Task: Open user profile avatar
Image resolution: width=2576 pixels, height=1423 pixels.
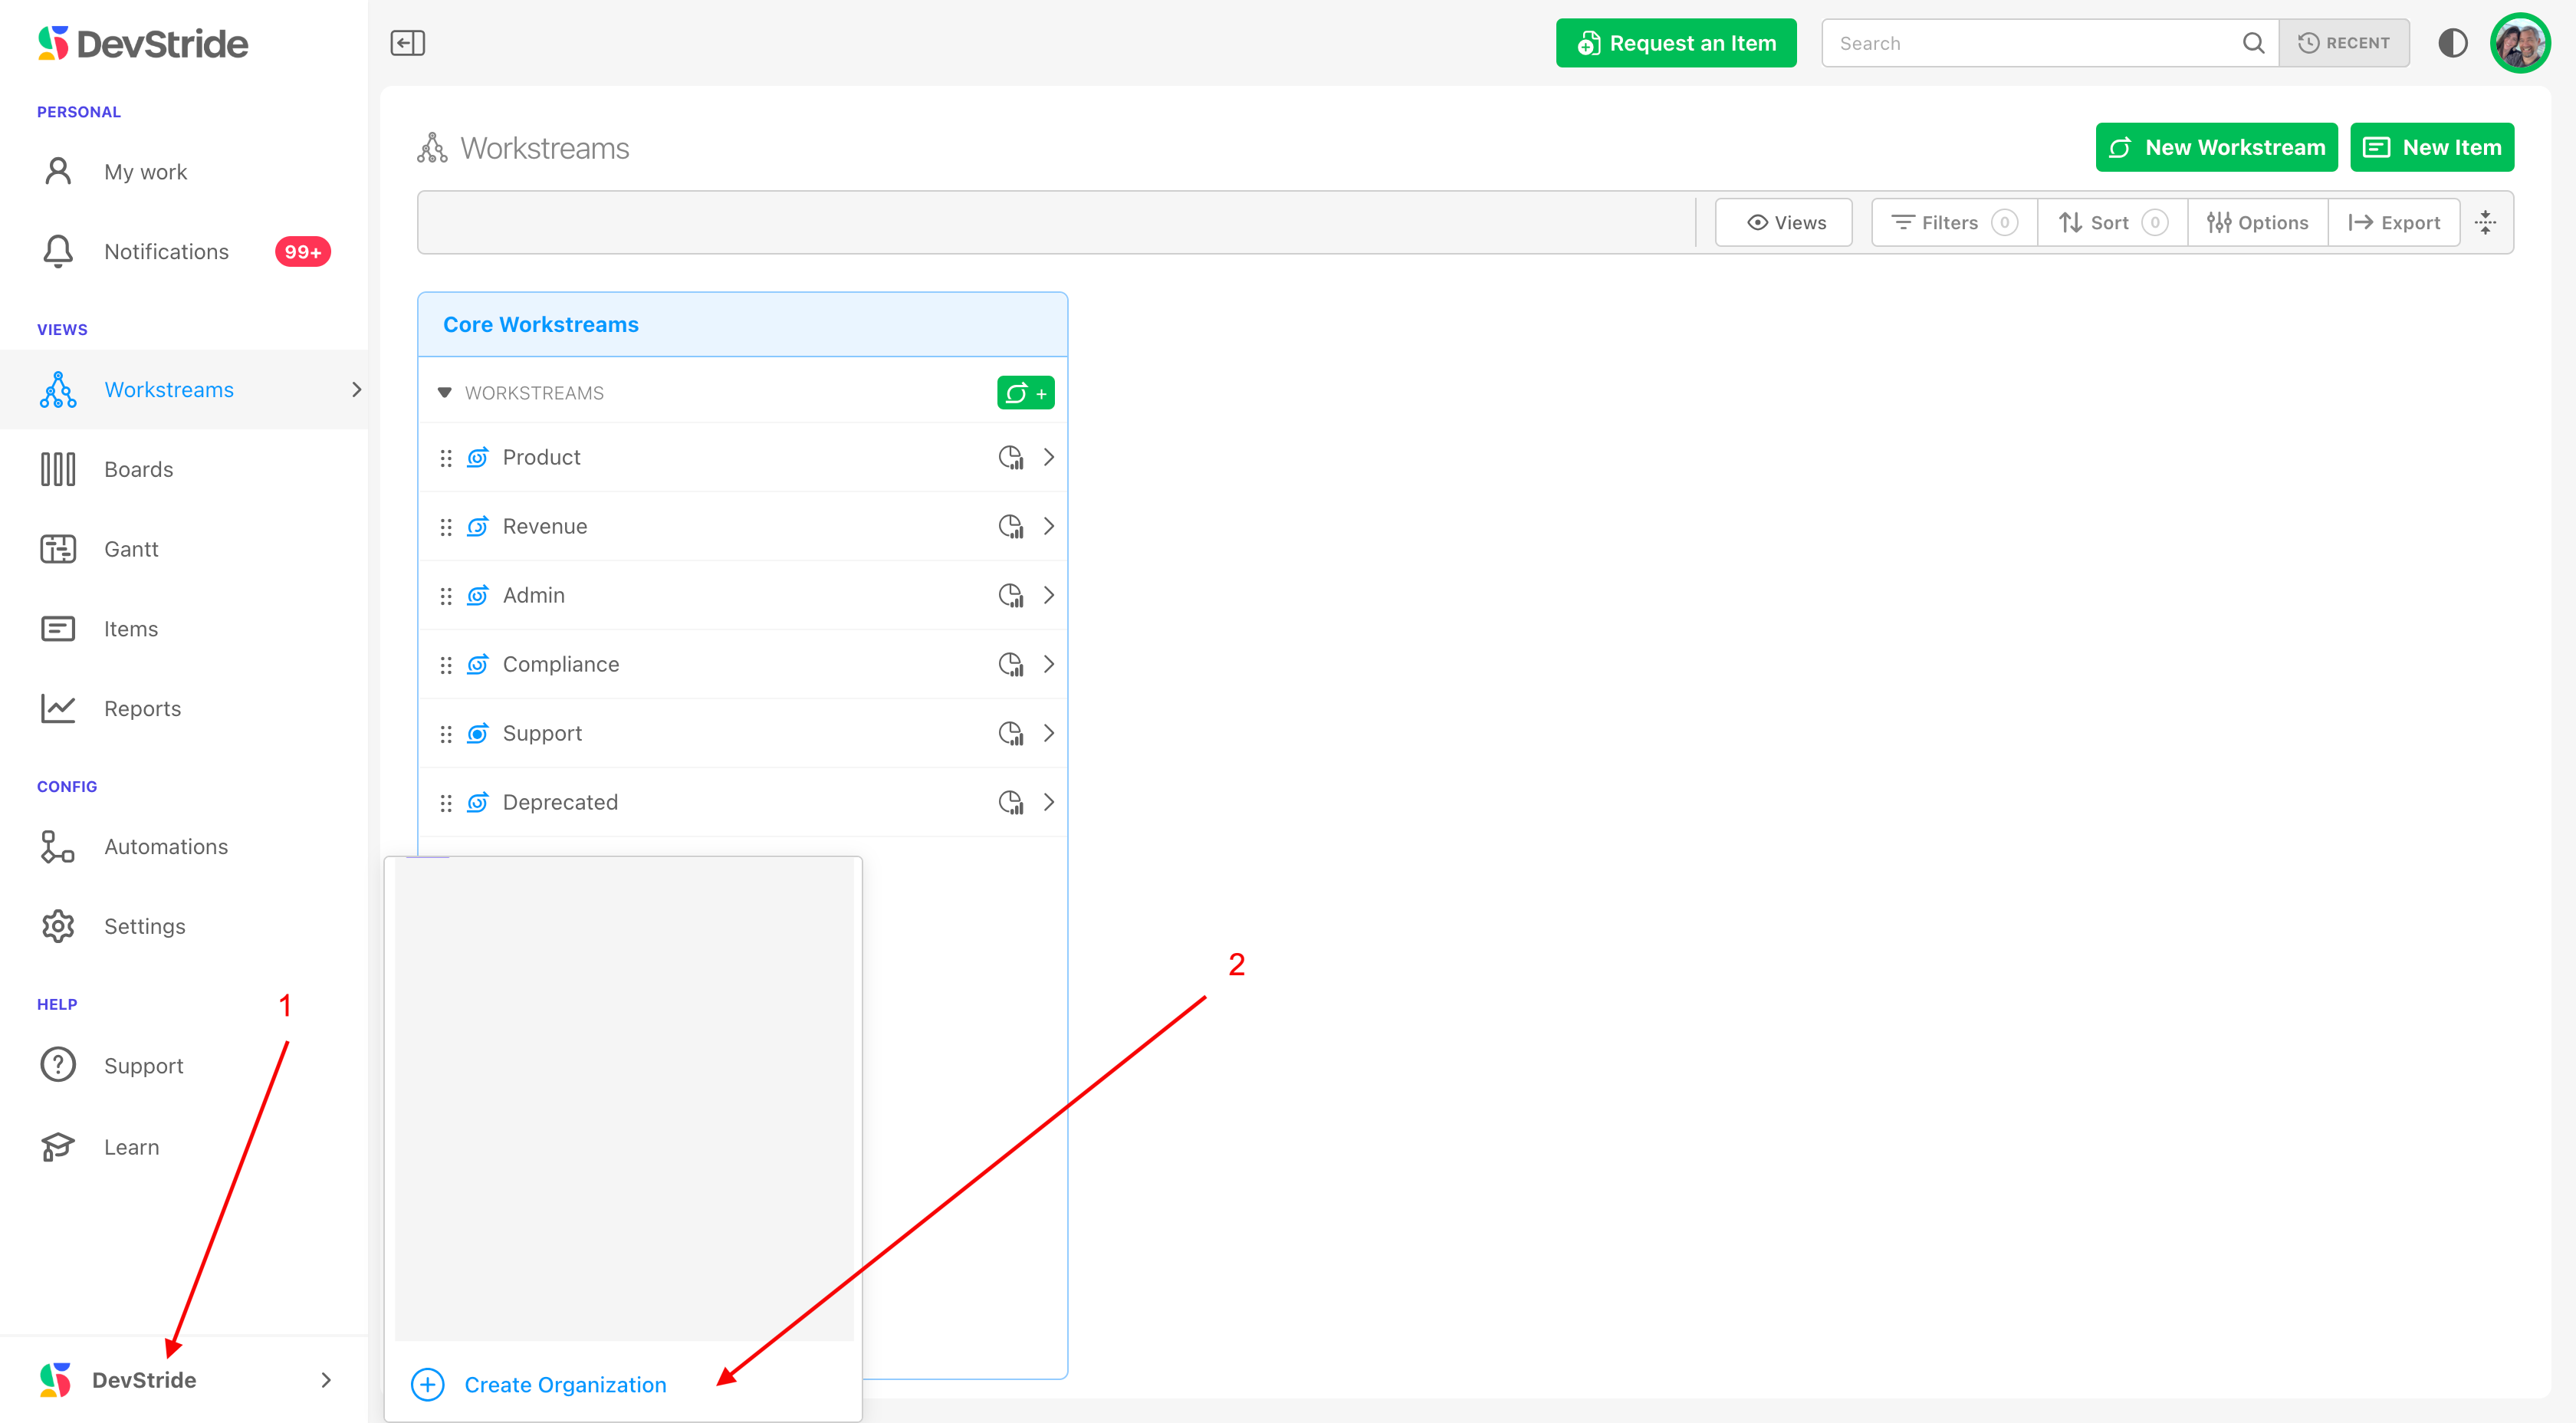Action: coord(2520,43)
